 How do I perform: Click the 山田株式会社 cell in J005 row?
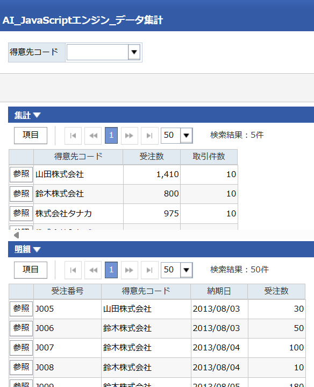146,309
